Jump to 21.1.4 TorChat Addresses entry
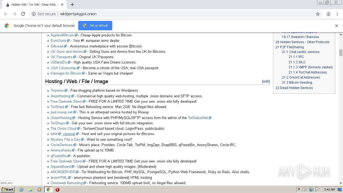Screen dimensions: 343x193 coord(308,72)
